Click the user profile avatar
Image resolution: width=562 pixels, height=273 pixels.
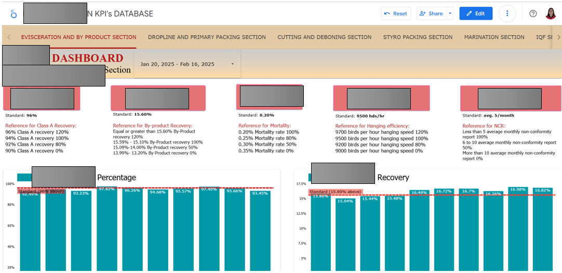coord(551,13)
